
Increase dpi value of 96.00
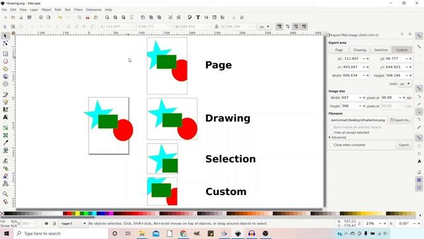[403, 98]
